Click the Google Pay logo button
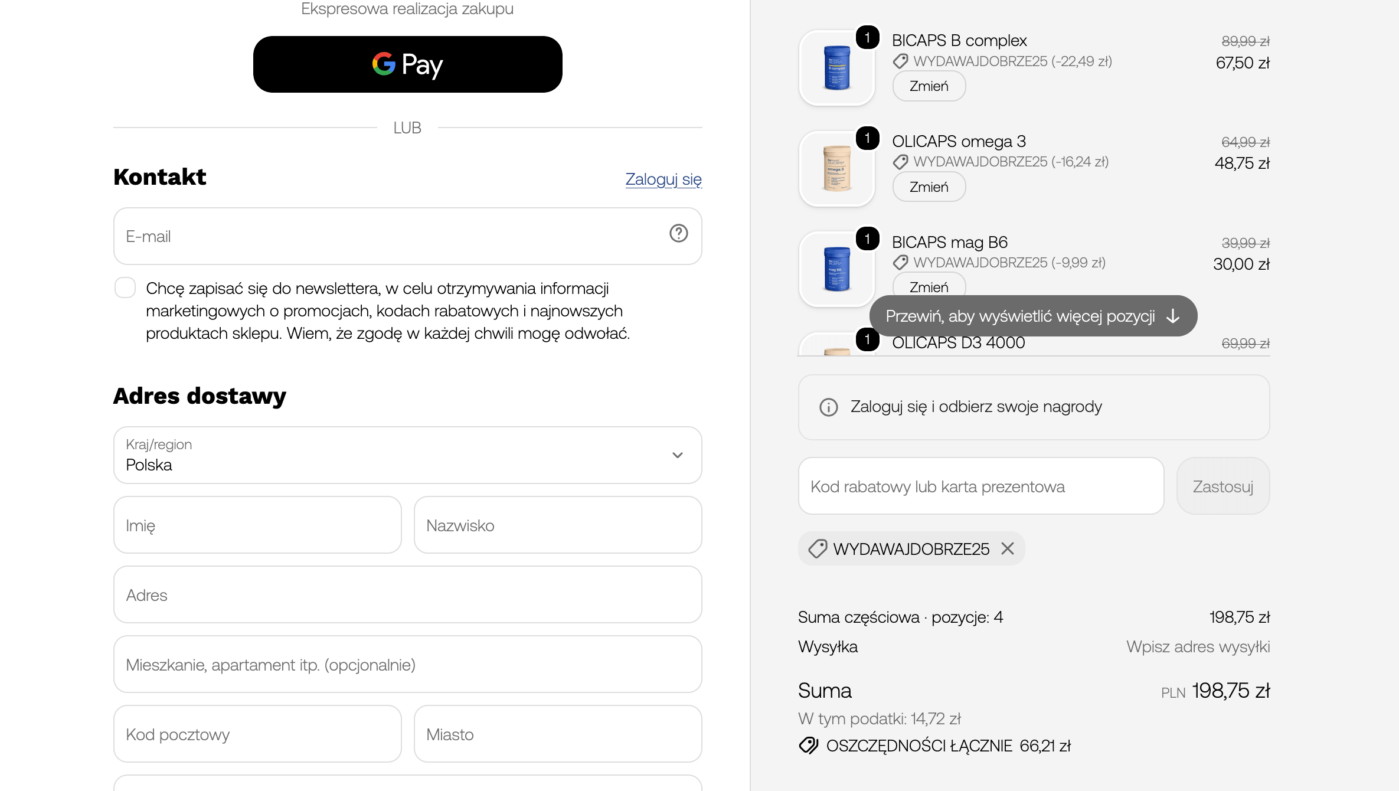 408,64
